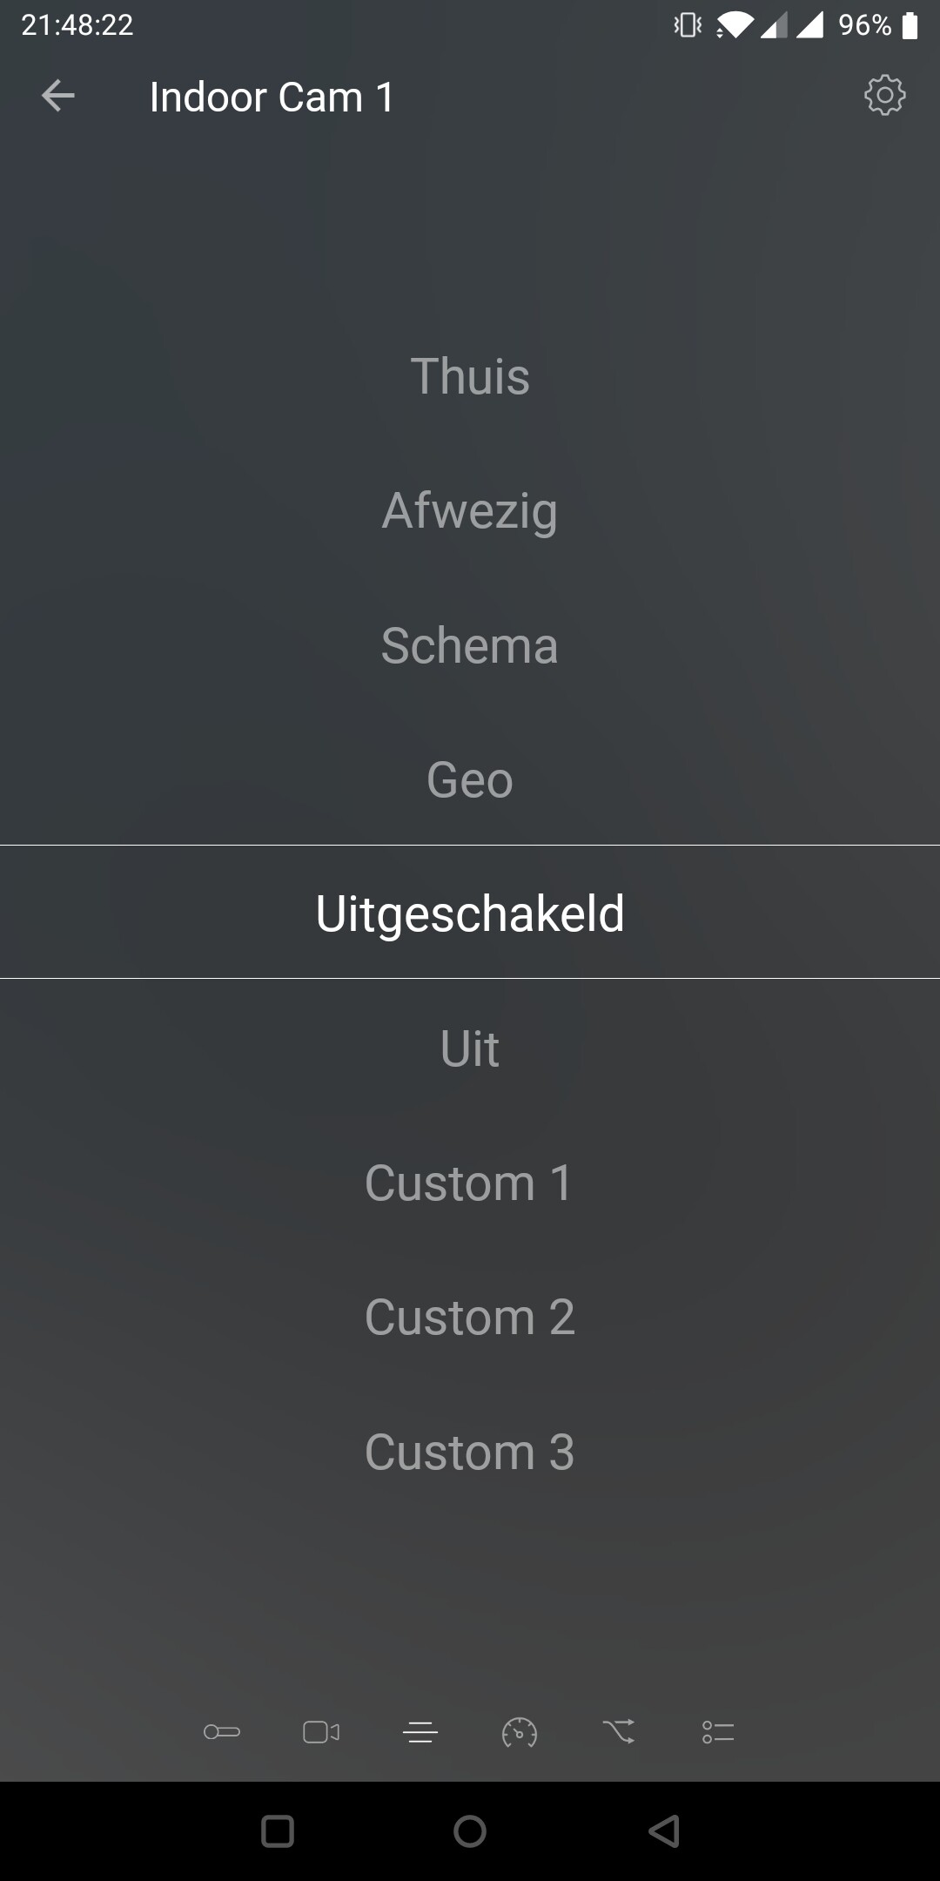Select the three-line mode picker tab
Viewport: 940px width, 1881px height.
pyautogui.click(x=420, y=1733)
